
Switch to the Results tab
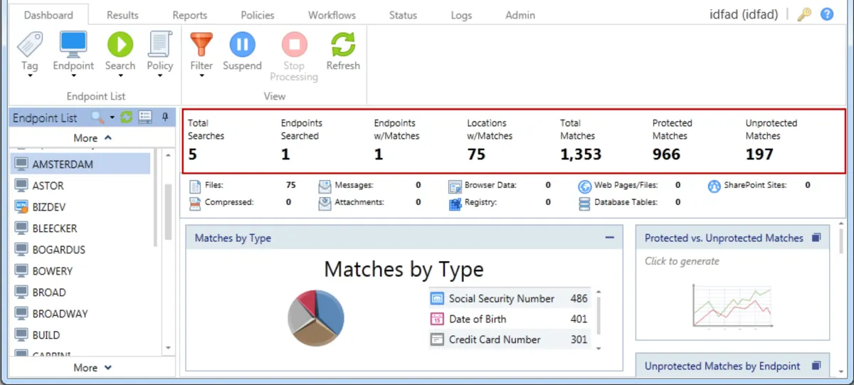122,15
